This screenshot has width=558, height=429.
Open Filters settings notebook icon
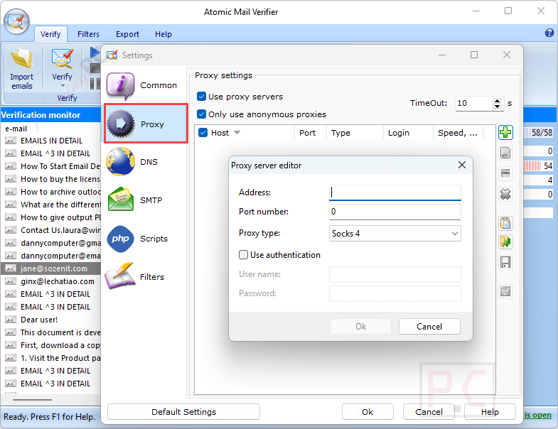(x=120, y=276)
